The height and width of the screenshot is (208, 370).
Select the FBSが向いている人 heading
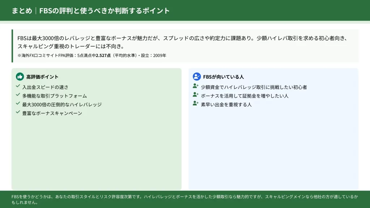tap(223, 77)
